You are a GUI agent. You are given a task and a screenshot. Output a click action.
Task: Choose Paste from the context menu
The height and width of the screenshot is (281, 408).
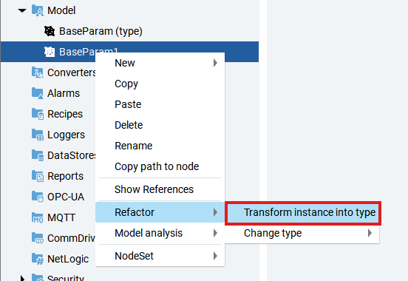click(160, 104)
